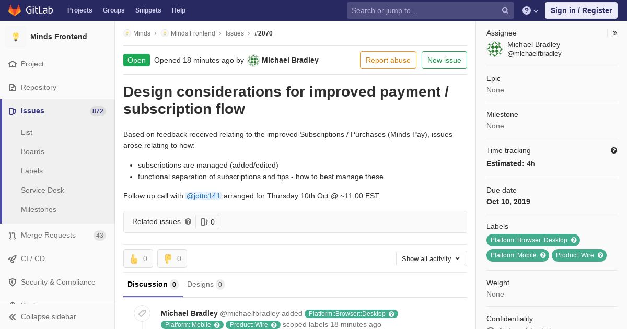The width and height of the screenshot is (627, 329).
Task: Click the Issues icon in sidebar
Action: click(x=13, y=111)
